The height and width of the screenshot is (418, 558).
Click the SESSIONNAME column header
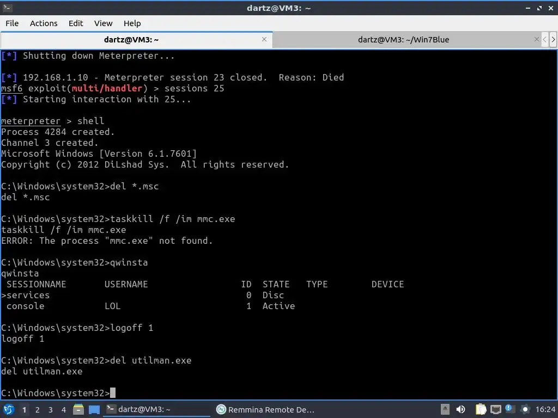tap(36, 284)
